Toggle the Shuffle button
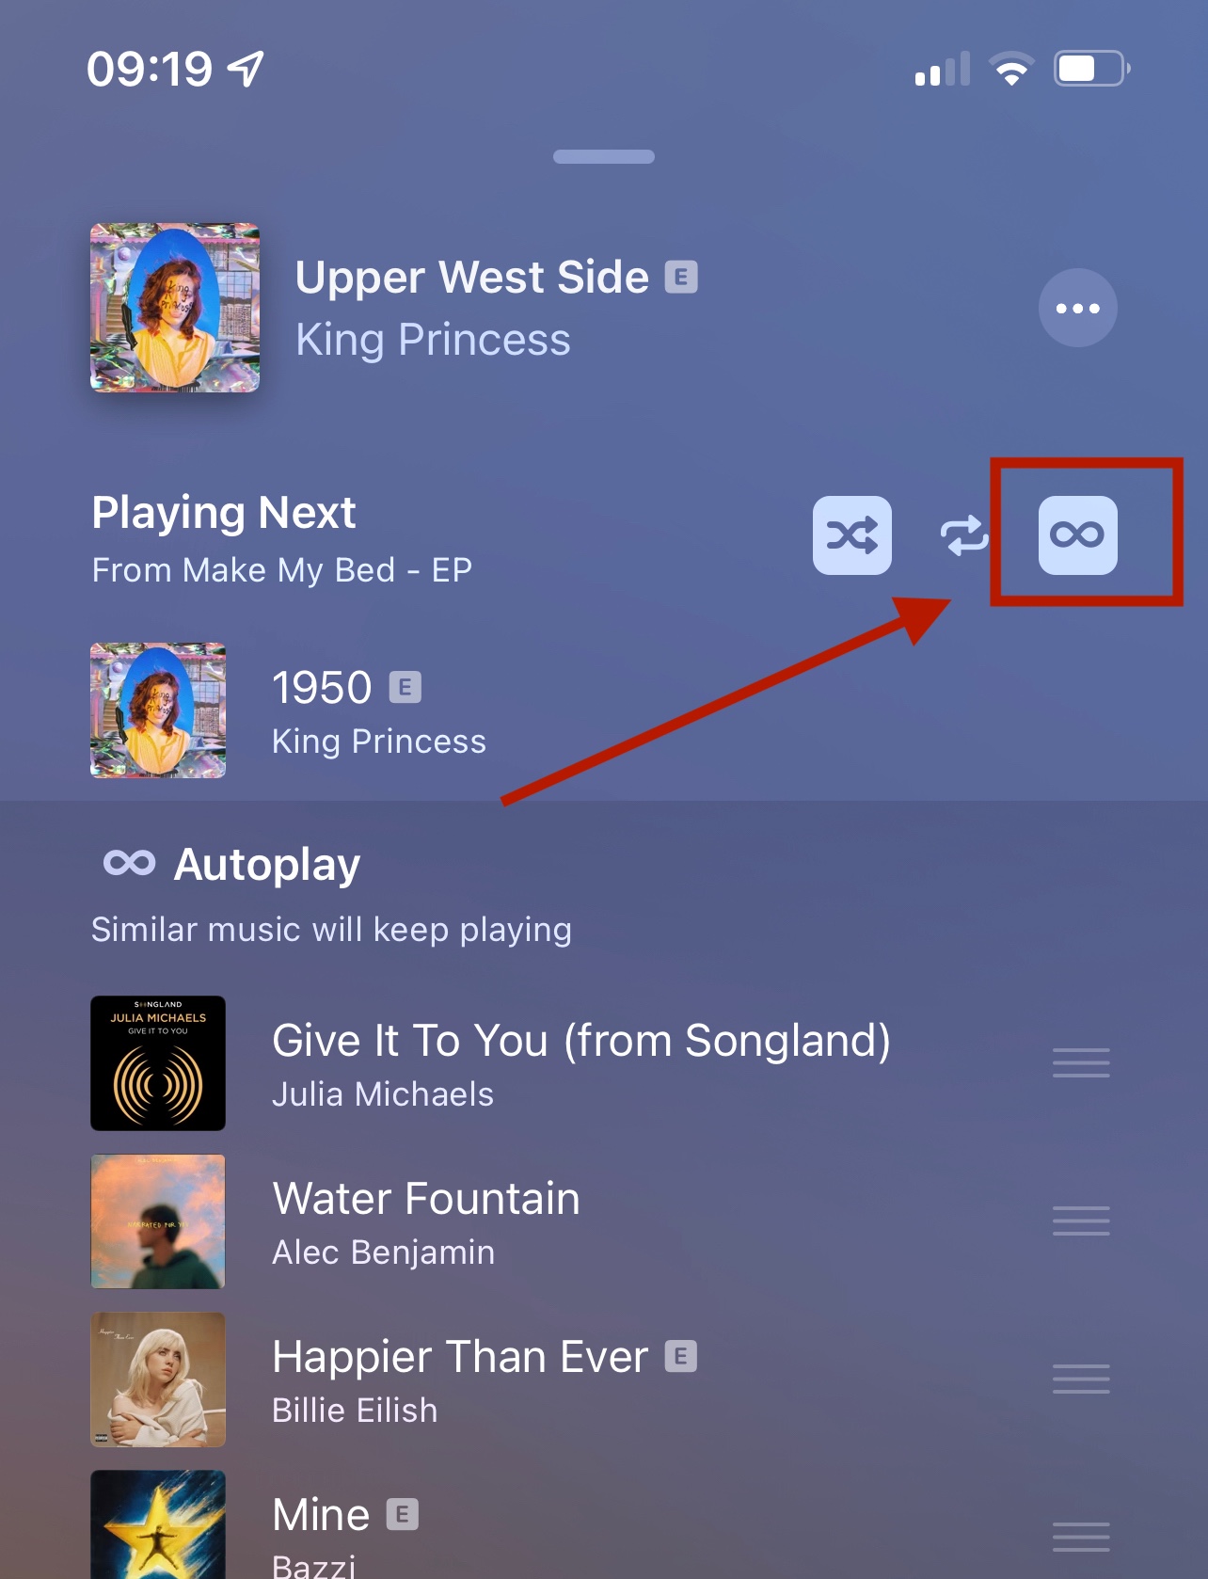 pos(852,535)
